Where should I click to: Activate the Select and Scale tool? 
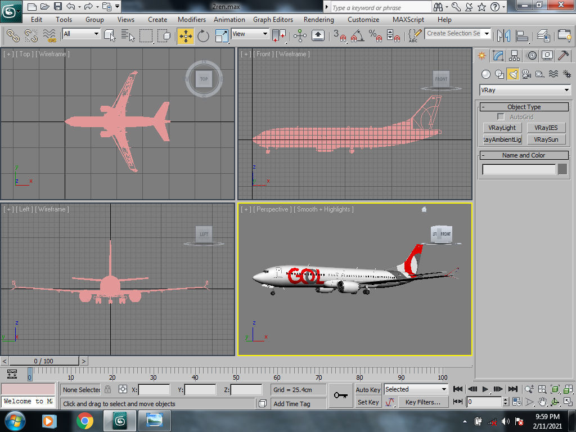click(222, 35)
